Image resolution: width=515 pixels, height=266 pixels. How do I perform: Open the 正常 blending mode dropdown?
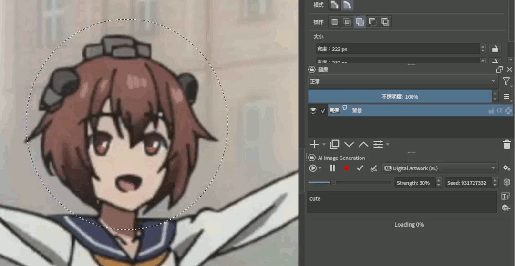tap(402, 81)
